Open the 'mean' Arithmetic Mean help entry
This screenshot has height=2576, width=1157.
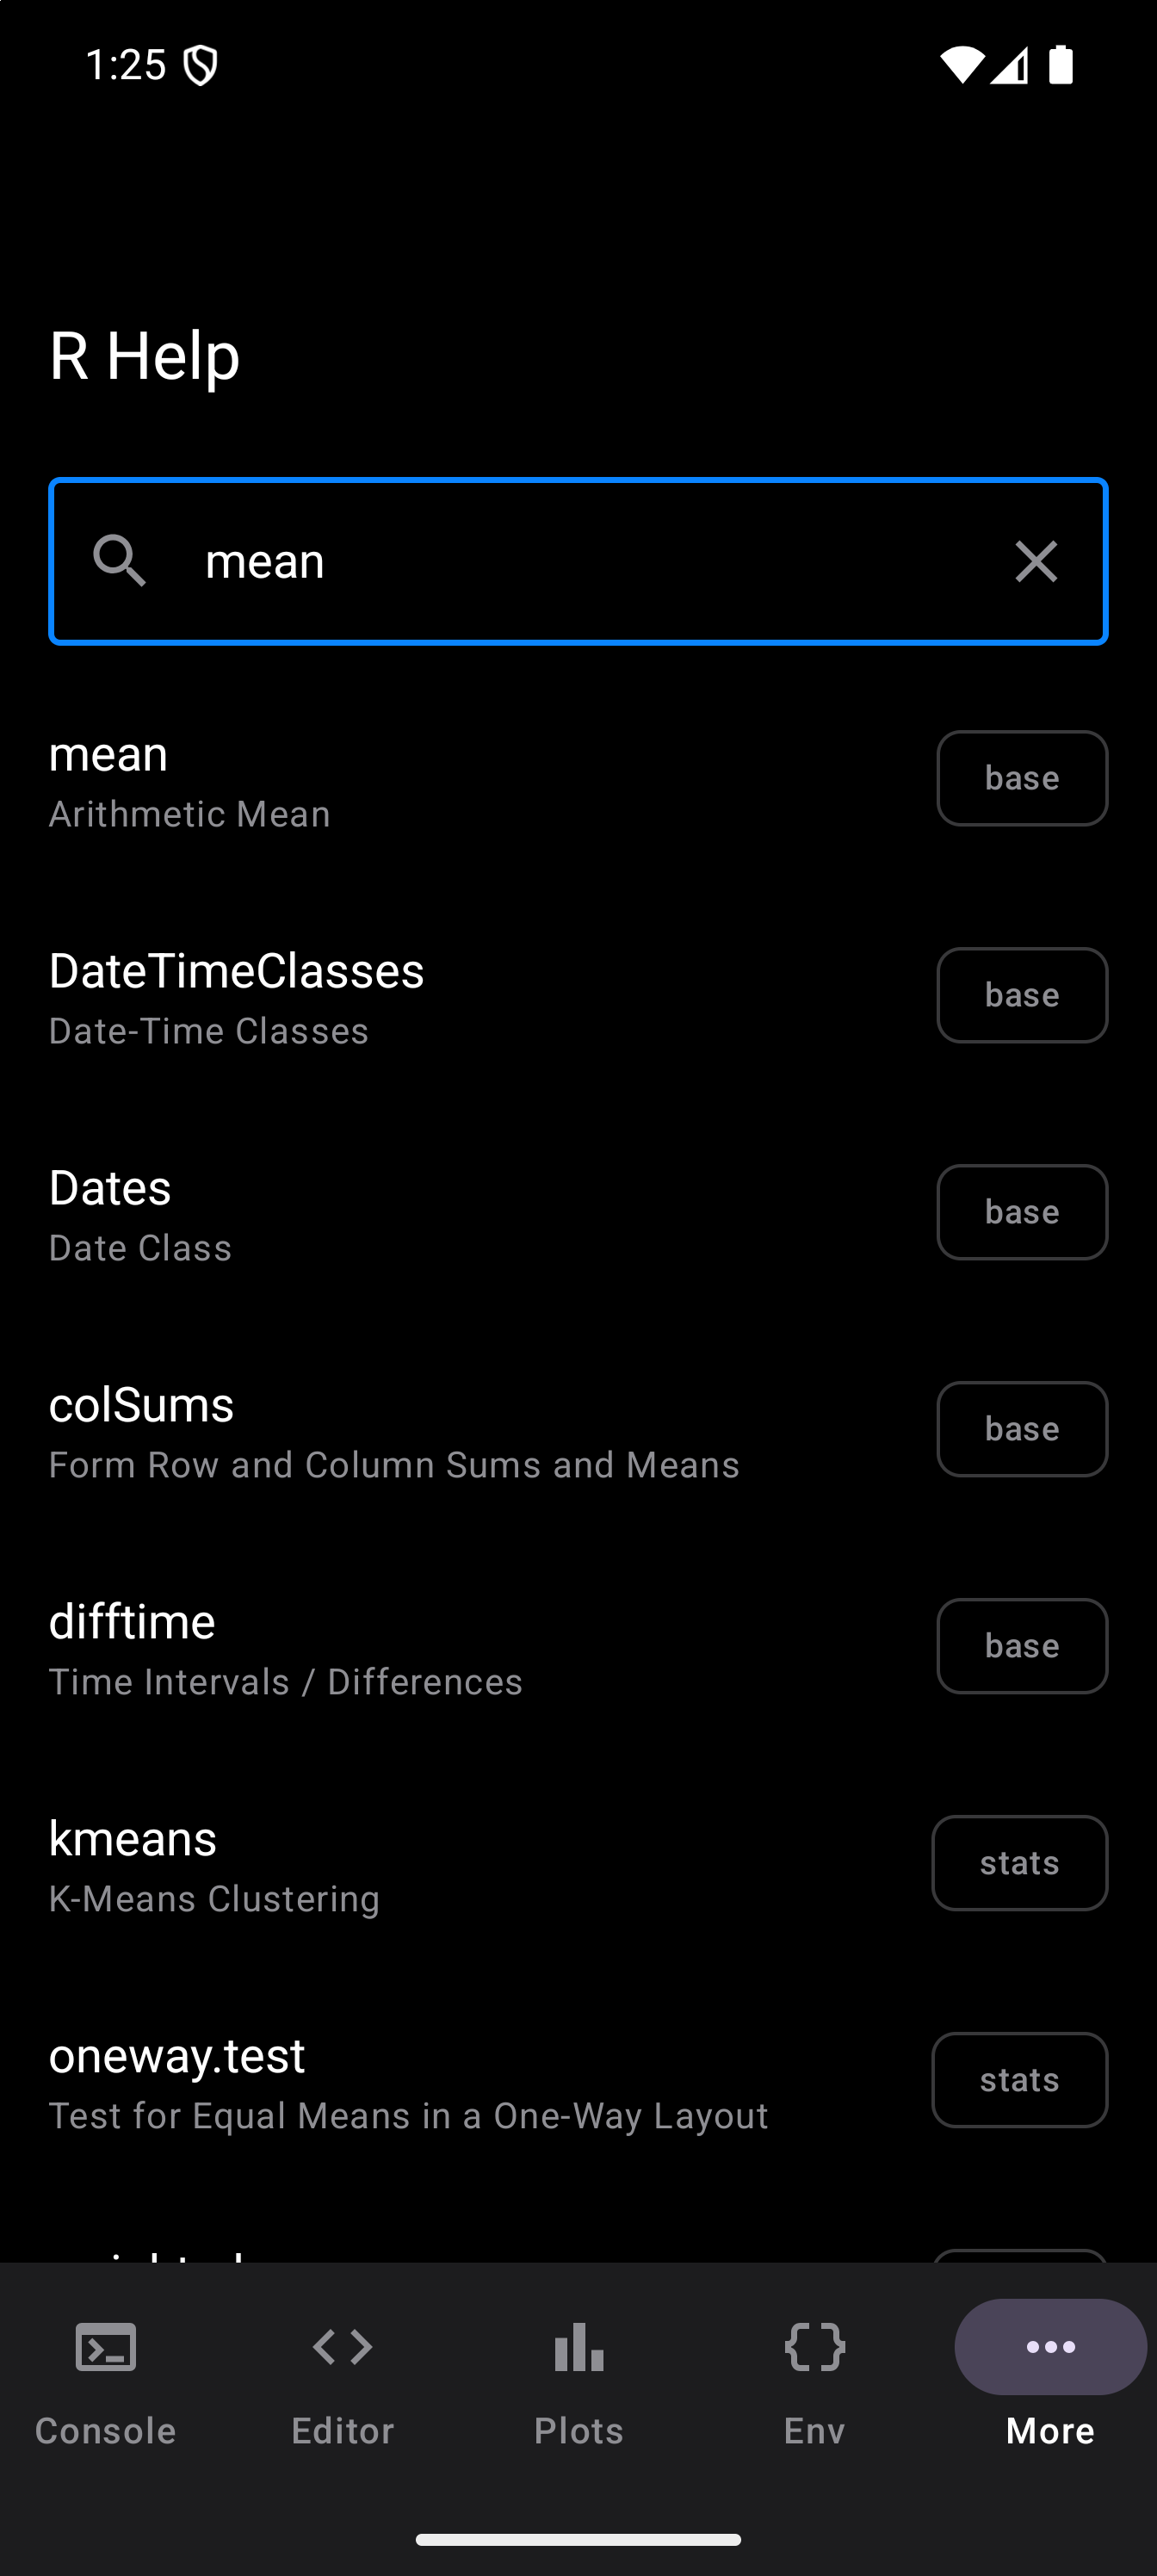[400, 780]
